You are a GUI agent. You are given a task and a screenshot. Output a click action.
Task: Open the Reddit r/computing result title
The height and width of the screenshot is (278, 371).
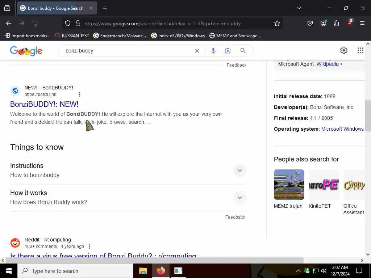point(103,255)
